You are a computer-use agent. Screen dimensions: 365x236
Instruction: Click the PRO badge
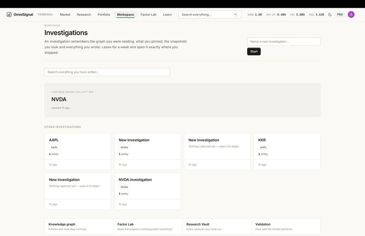[340, 14]
